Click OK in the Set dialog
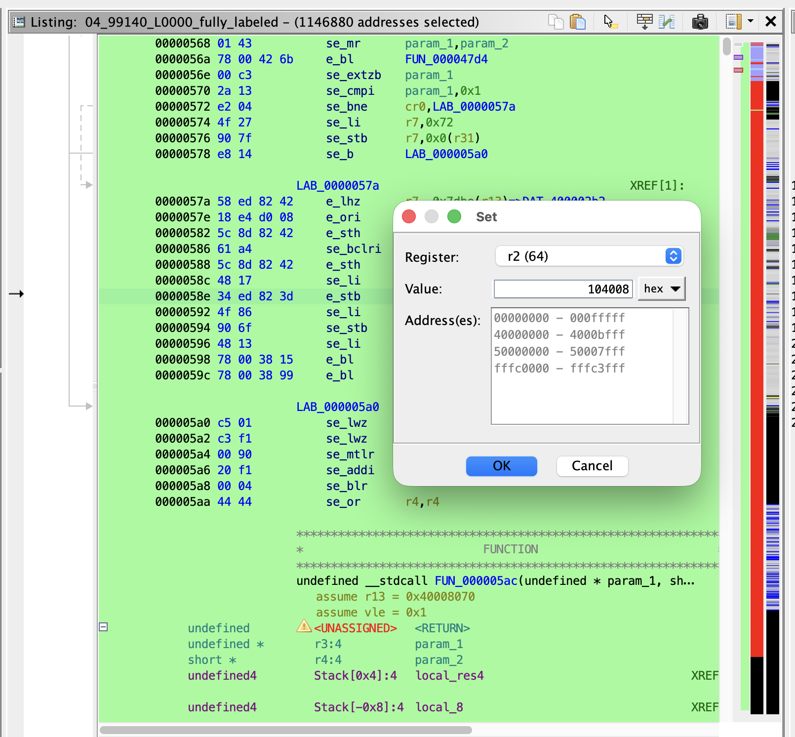Viewport: 795px width, 737px height. coord(501,466)
